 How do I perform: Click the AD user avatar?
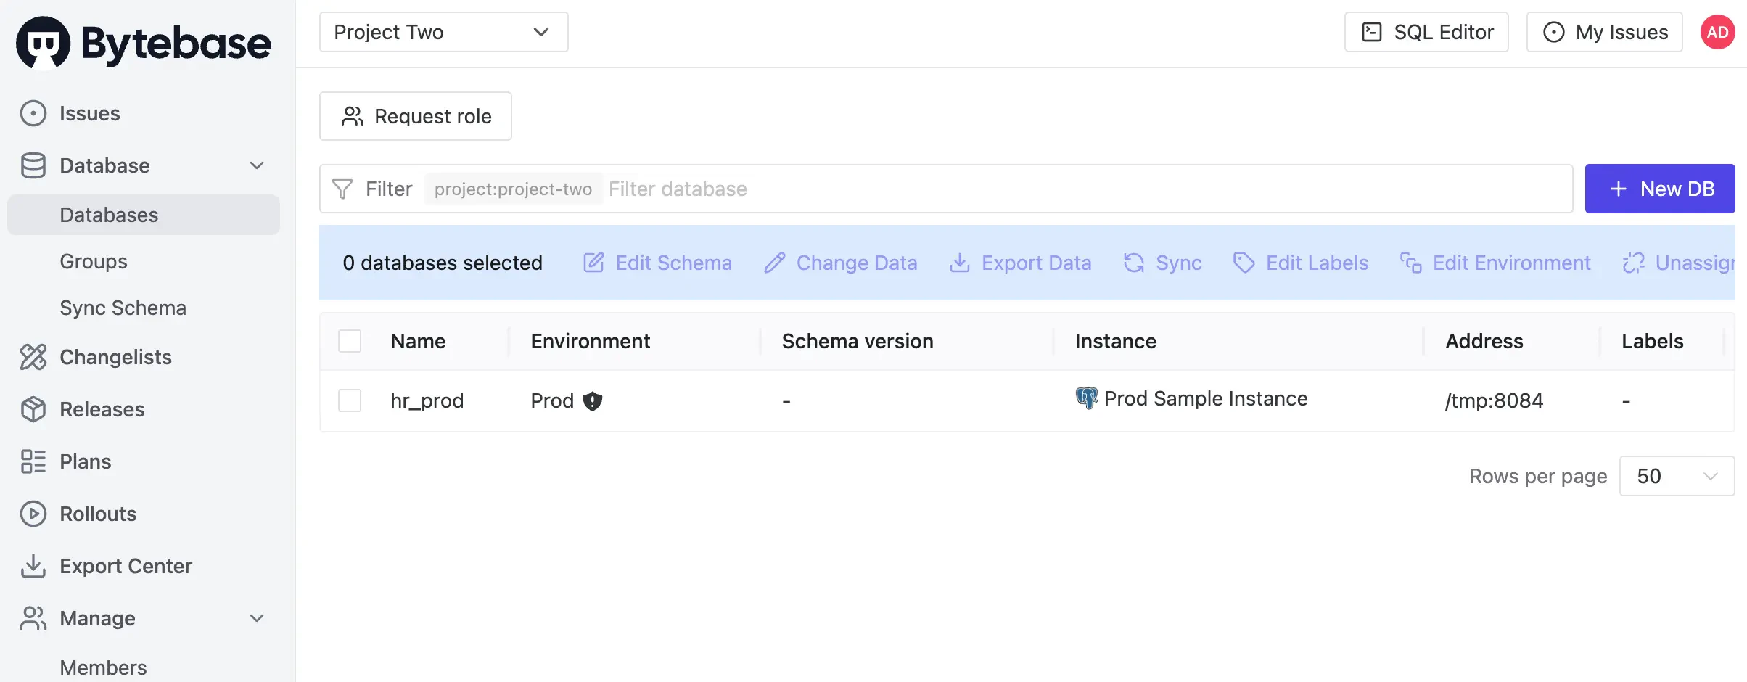pos(1717,32)
